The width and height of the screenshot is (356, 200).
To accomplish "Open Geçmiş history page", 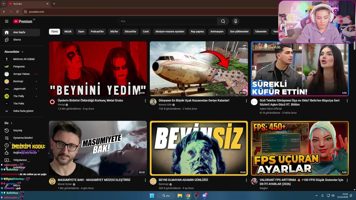I will click(x=21, y=130).
